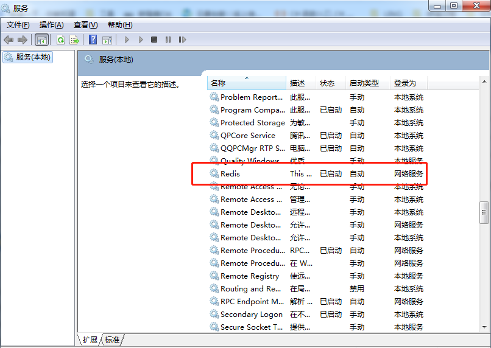
Task: Sort by the 名称 column header
Action: coord(247,83)
